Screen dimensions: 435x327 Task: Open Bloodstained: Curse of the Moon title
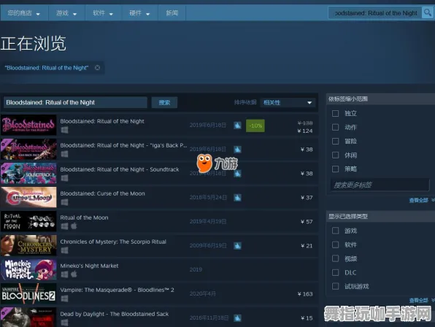click(102, 193)
